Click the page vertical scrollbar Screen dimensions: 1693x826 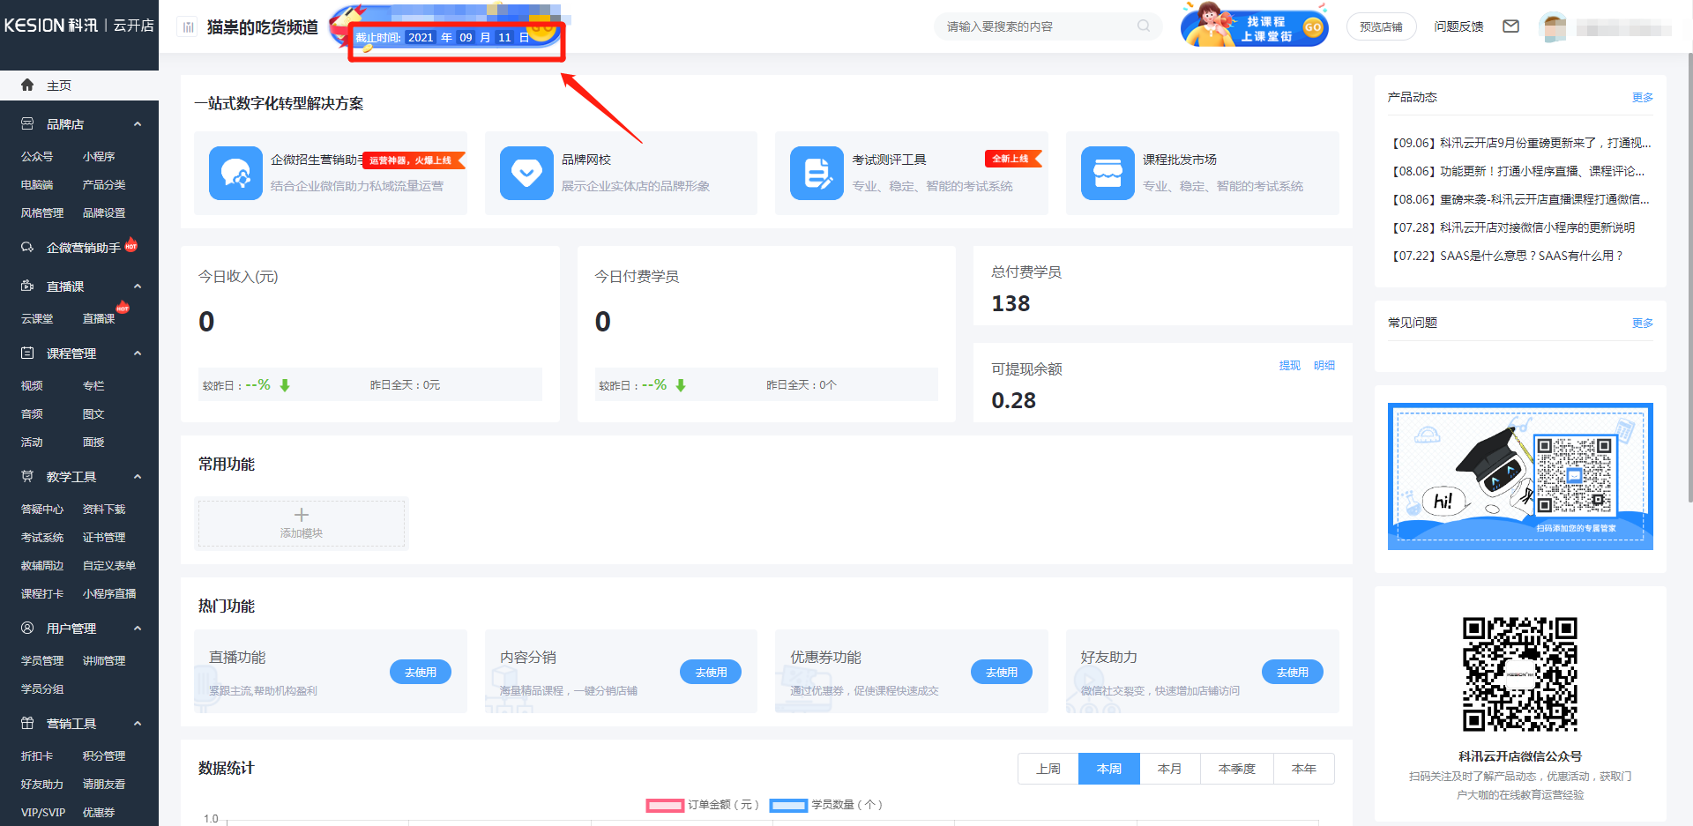click(x=1689, y=278)
